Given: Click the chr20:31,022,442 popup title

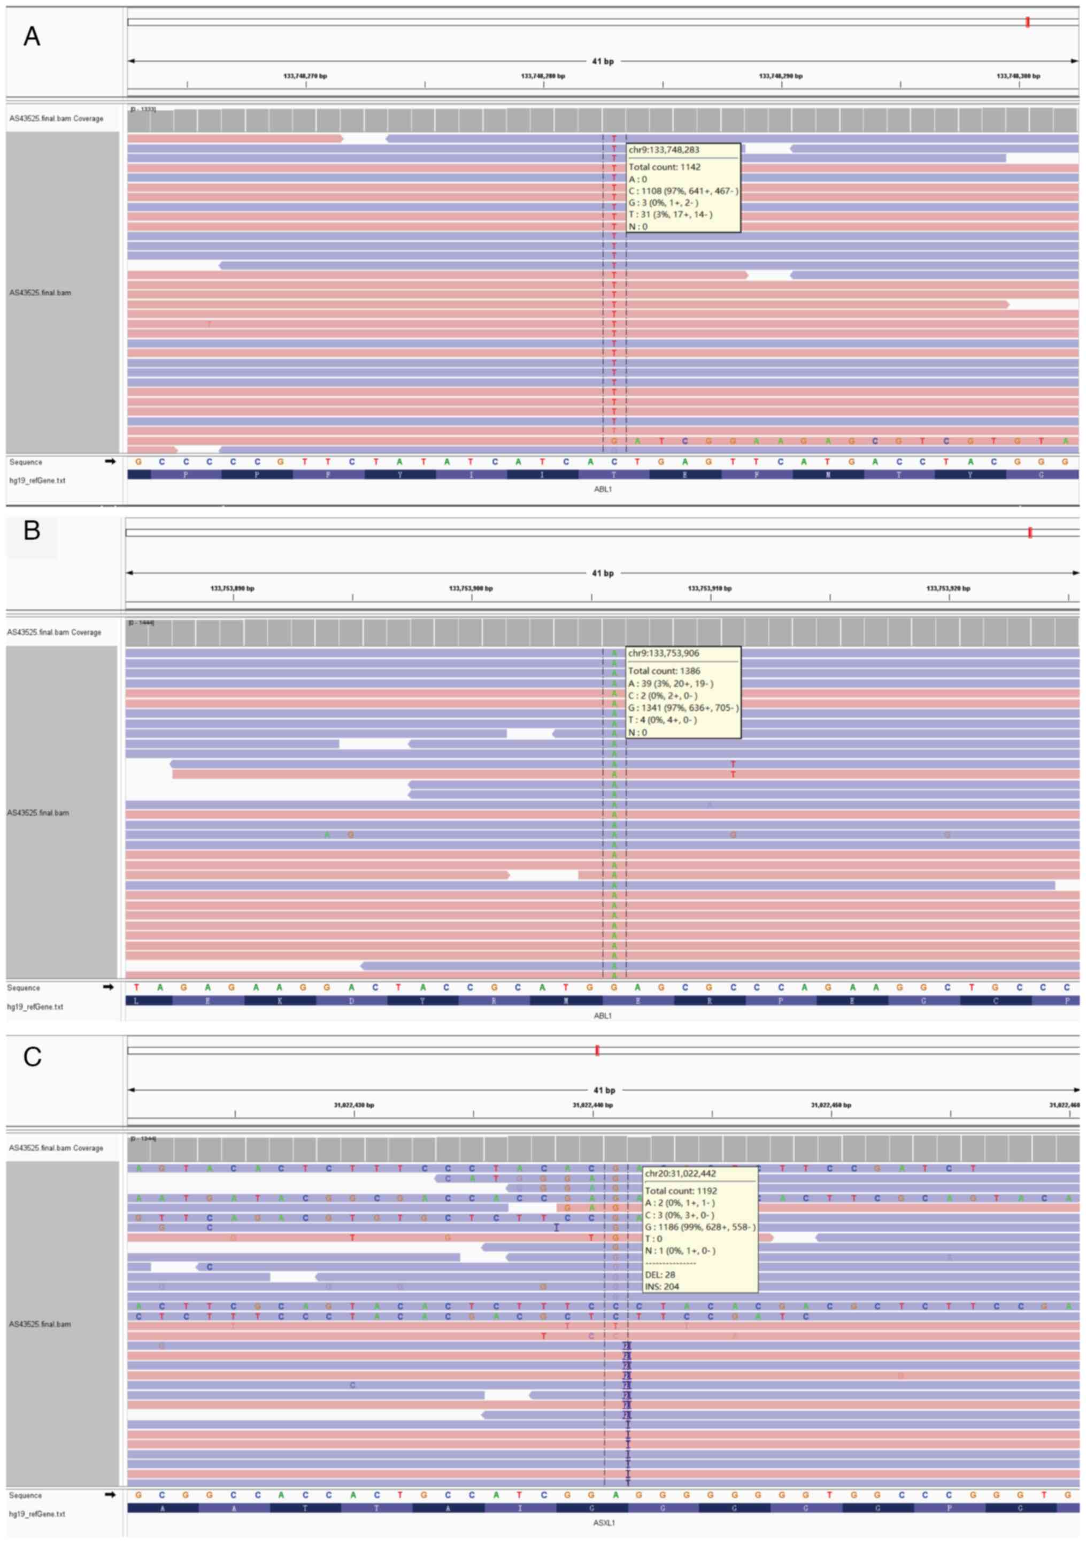Looking at the screenshot, I should (680, 1173).
